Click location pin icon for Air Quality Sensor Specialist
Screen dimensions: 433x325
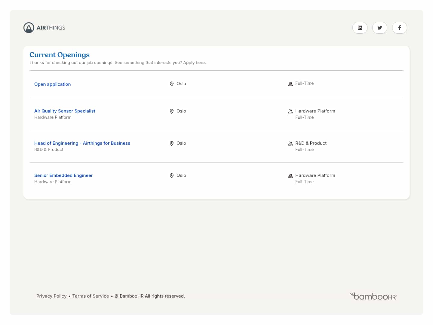(x=172, y=111)
